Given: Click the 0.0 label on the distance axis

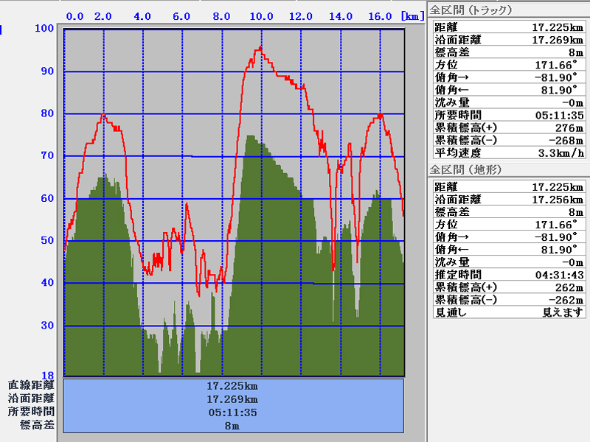Looking at the screenshot, I should pyautogui.click(x=74, y=16).
